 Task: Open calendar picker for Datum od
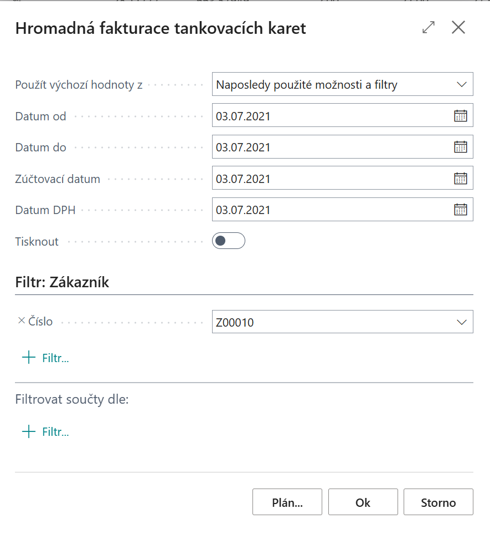point(460,116)
